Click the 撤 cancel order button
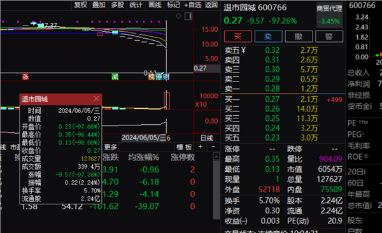 coord(299,36)
